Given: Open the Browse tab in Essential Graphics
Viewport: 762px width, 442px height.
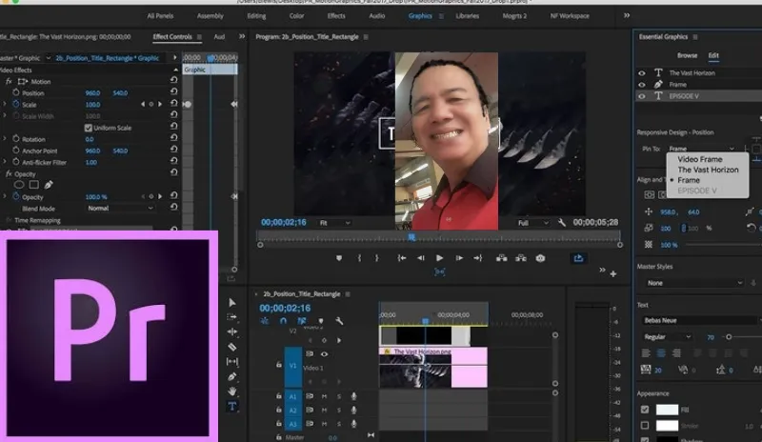Looking at the screenshot, I should (x=687, y=55).
